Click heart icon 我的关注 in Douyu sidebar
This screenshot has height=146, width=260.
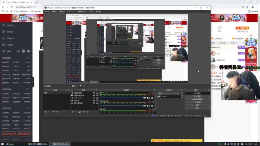pyautogui.click(x=4, y=25)
